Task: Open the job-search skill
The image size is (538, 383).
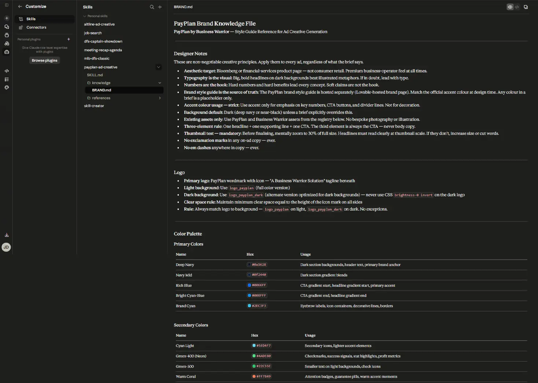Action: 93,33
